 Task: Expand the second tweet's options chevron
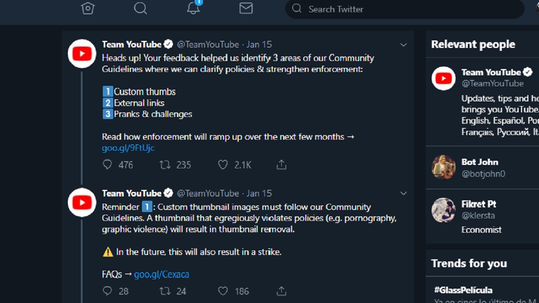coord(403,193)
